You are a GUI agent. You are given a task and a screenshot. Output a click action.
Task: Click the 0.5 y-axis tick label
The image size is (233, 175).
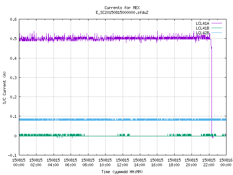point(13,39)
